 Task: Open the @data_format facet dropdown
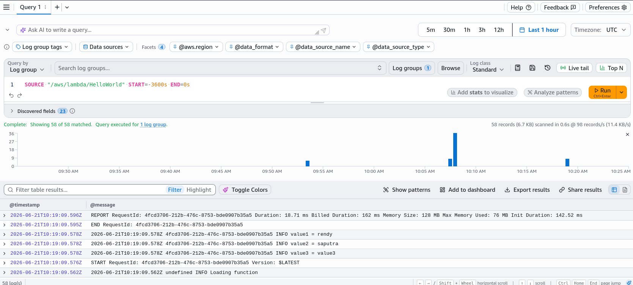pos(254,47)
